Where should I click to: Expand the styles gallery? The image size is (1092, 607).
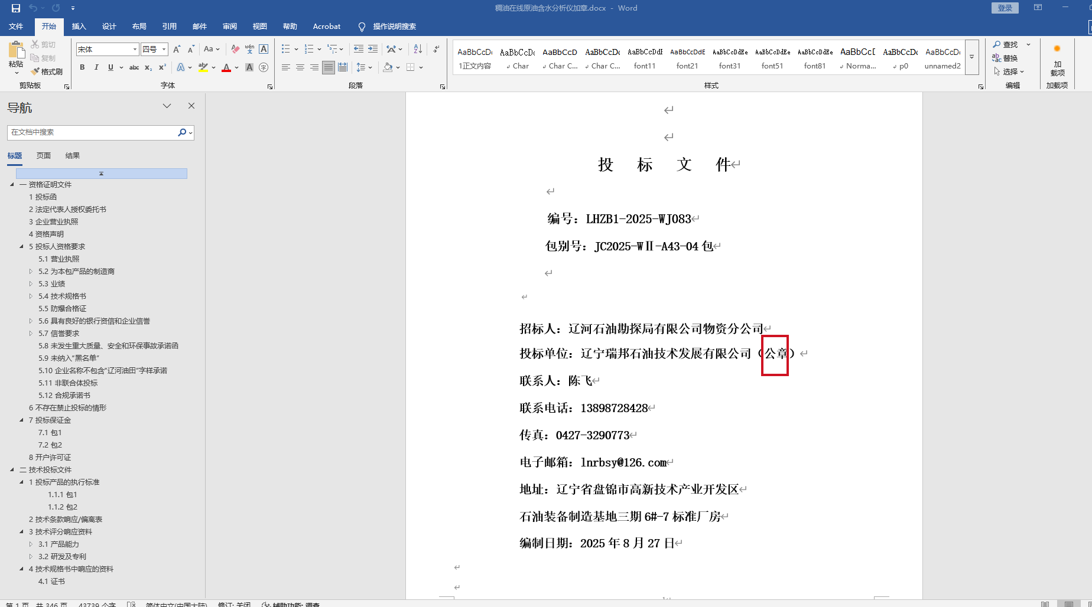pos(972,57)
